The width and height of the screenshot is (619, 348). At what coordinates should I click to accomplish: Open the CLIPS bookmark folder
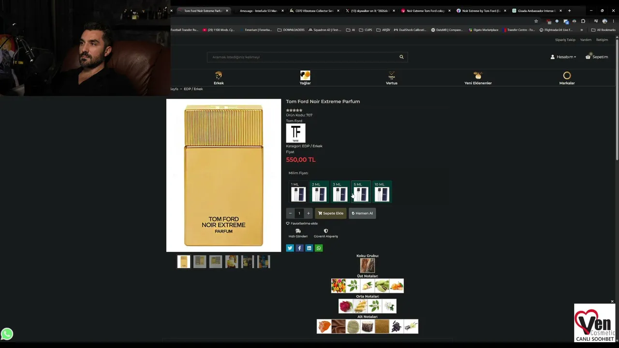(366, 30)
